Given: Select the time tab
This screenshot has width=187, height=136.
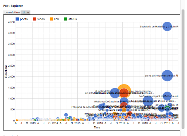Looking at the screenshot, I should (26, 12).
